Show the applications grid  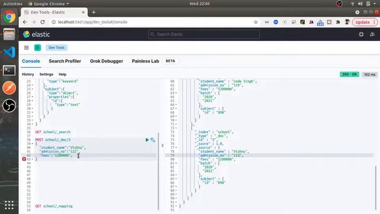click(9, 205)
